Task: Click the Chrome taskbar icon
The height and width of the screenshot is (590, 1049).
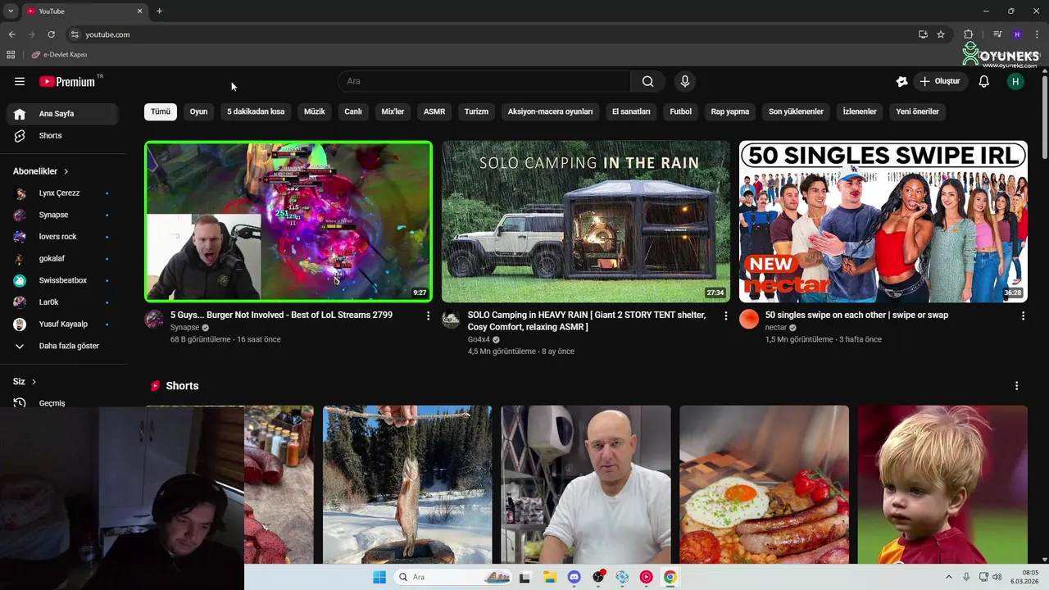Action: point(670,577)
